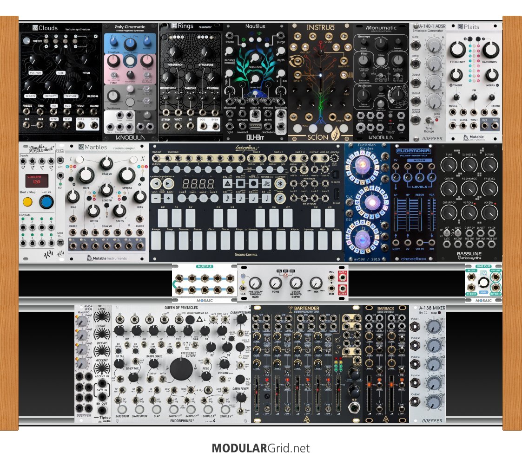Click the FREQUENCY CUTOFF knob on Queen of Pentacles
The height and width of the screenshot is (458, 522).
[181, 369]
